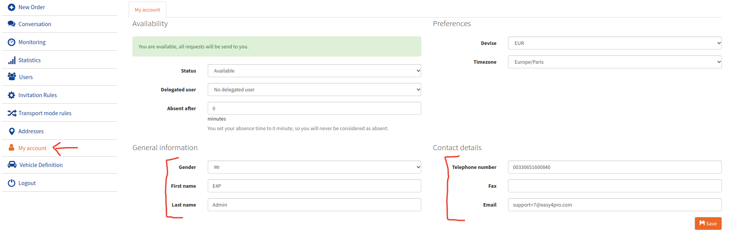Click the Logout power icon
Viewport: 733px width, 230px height.
coord(12,183)
